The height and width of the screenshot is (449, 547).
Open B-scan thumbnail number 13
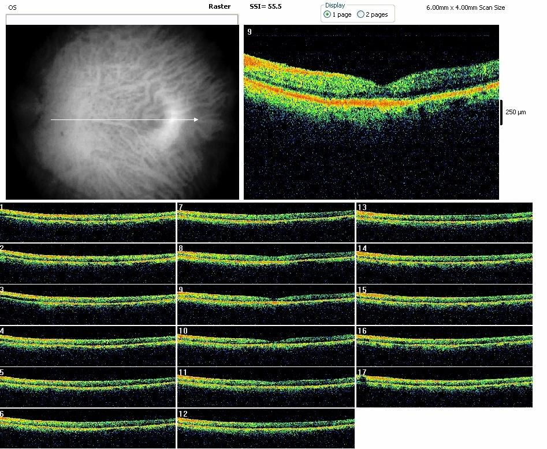[444, 222]
